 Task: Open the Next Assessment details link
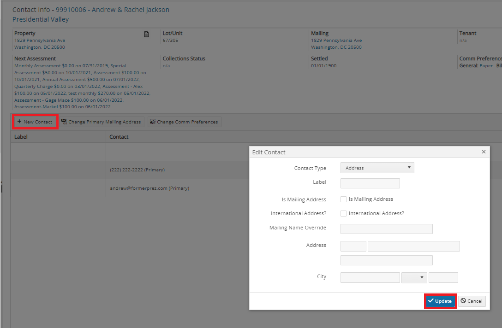82,86
